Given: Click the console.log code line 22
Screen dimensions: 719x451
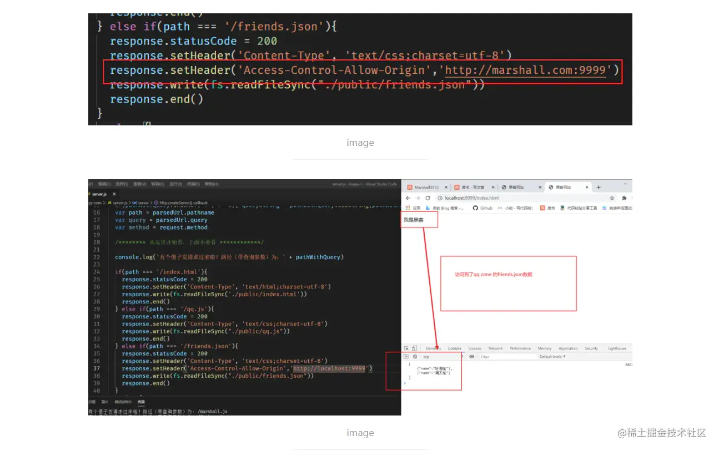Looking at the screenshot, I should pos(229,257).
